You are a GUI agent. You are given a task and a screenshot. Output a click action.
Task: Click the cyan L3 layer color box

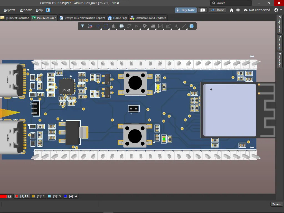coord(49,196)
